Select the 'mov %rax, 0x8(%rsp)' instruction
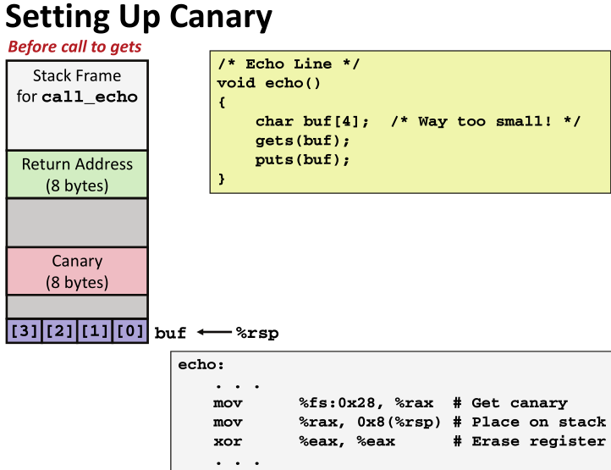The image size is (611, 470). (327, 422)
